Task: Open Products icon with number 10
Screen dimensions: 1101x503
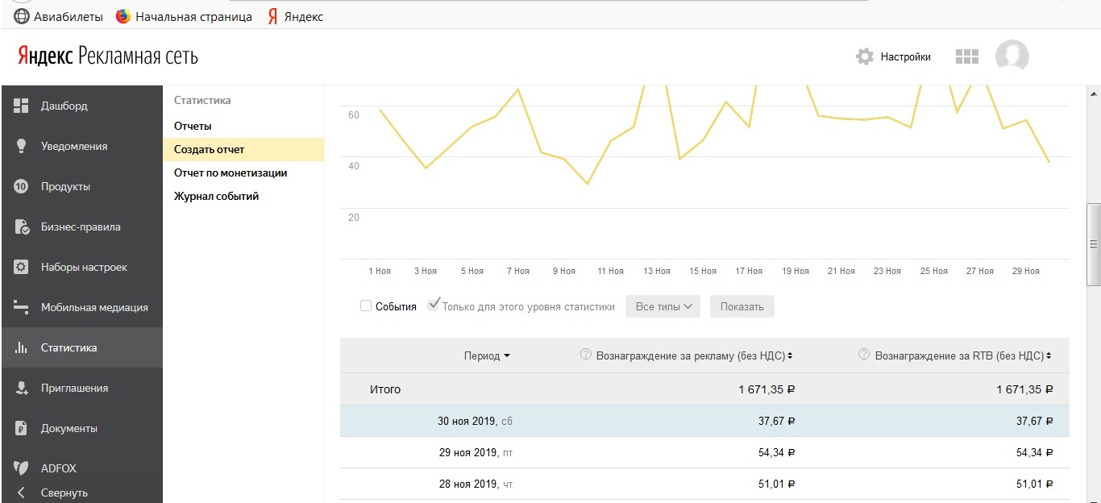Action: coord(22,186)
